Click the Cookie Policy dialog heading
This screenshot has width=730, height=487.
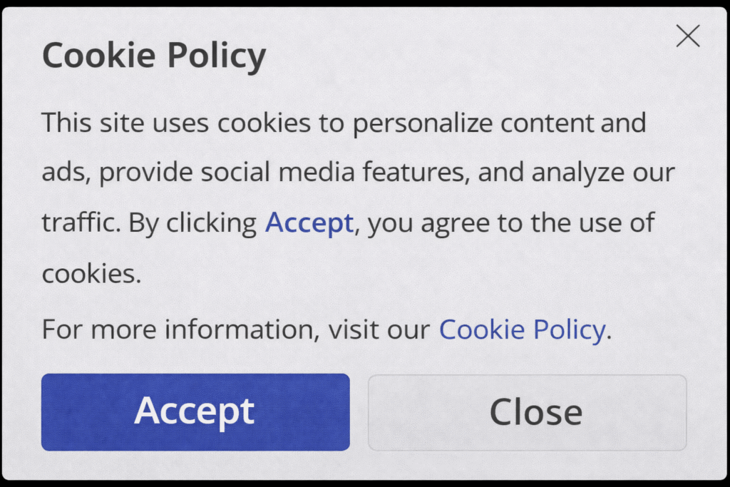[154, 56]
